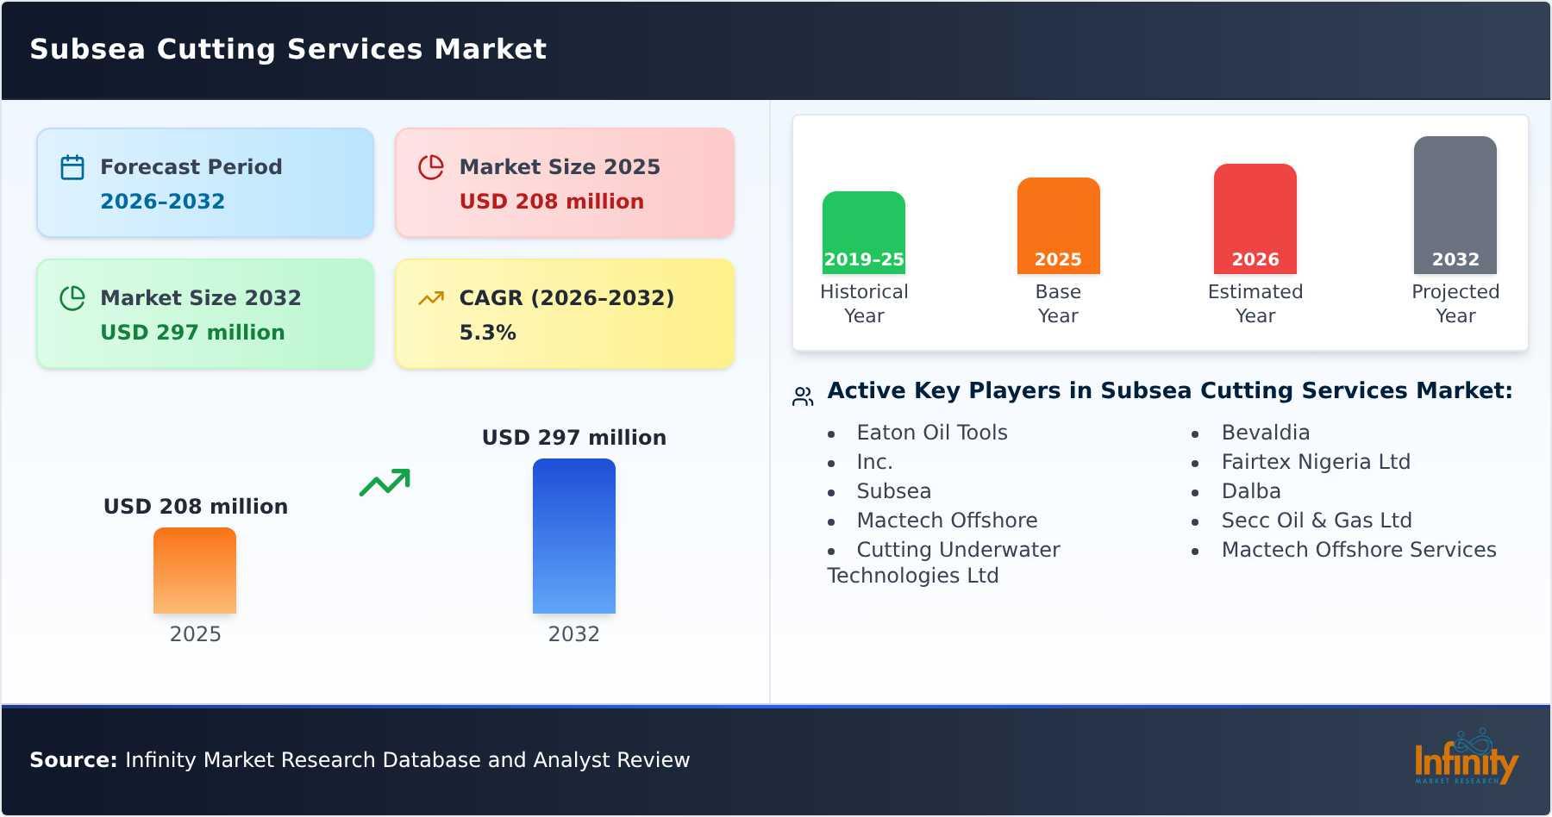Image resolution: width=1552 pixels, height=817 pixels.
Task: Click the pie chart icon for Market Size 2032
Action: tap(72, 298)
